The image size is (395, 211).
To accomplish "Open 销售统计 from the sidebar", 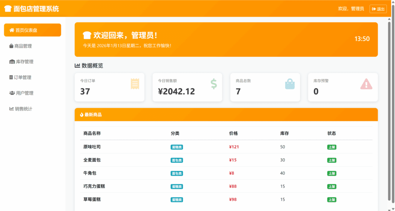I will (x=23, y=109).
